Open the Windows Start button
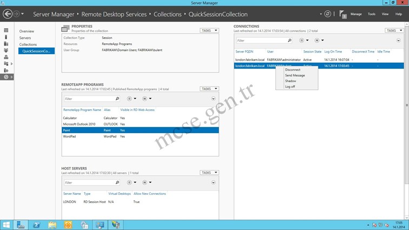 tap(6, 225)
